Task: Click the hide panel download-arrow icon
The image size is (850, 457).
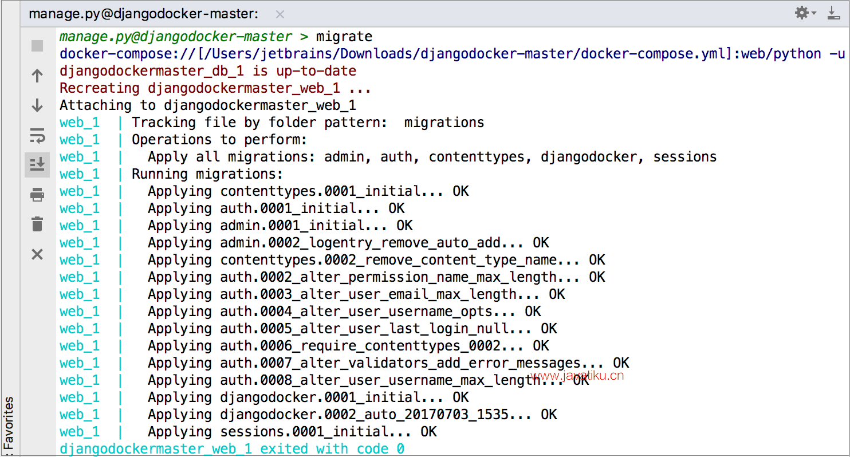Action: click(834, 13)
